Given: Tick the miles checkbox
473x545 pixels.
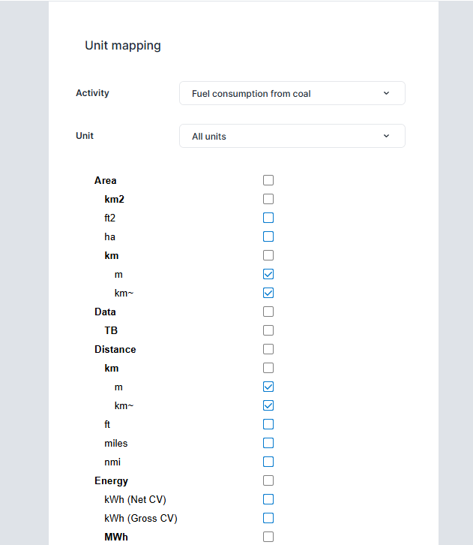Looking at the screenshot, I should pyautogui.click(x=268, y=443).
